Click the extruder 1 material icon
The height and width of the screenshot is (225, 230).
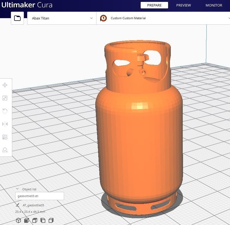pyautogui.click(x=103, y=18)
